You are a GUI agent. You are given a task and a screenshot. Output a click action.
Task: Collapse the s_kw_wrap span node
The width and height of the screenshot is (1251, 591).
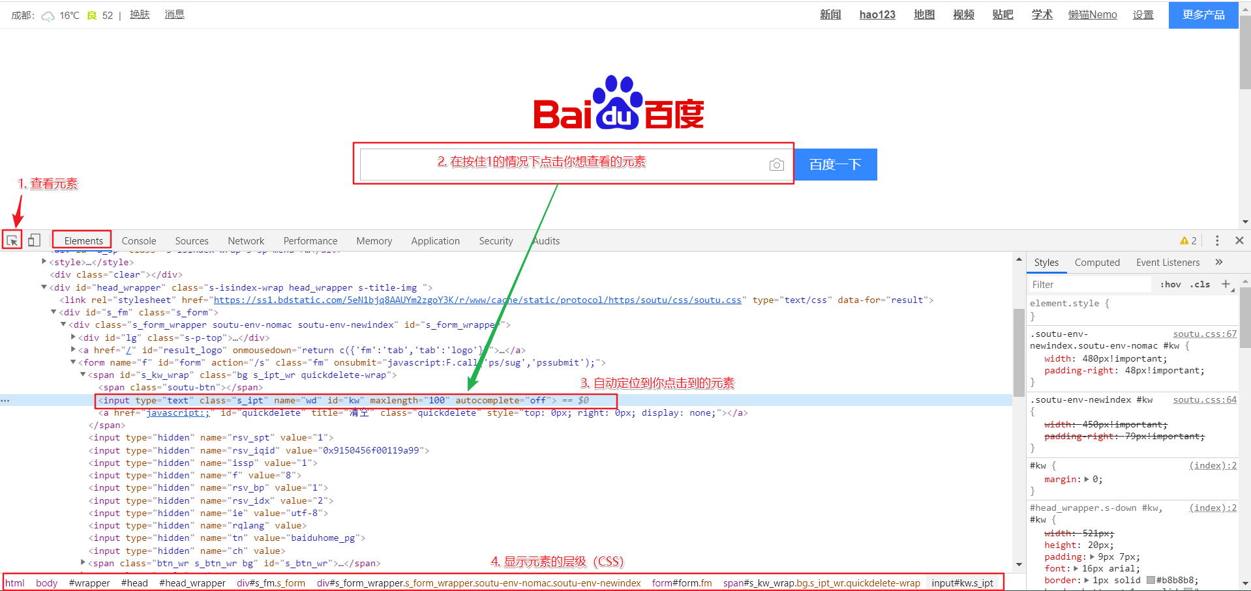(83, 375)
